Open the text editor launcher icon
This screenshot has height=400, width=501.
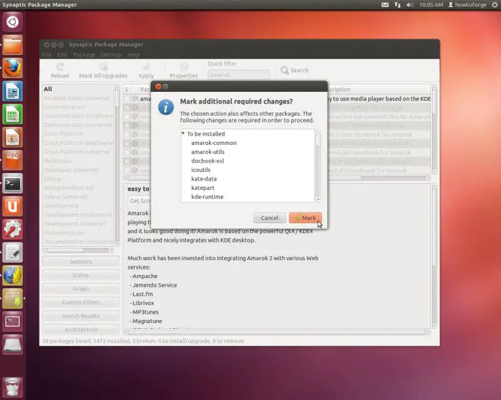coord(13,252)
